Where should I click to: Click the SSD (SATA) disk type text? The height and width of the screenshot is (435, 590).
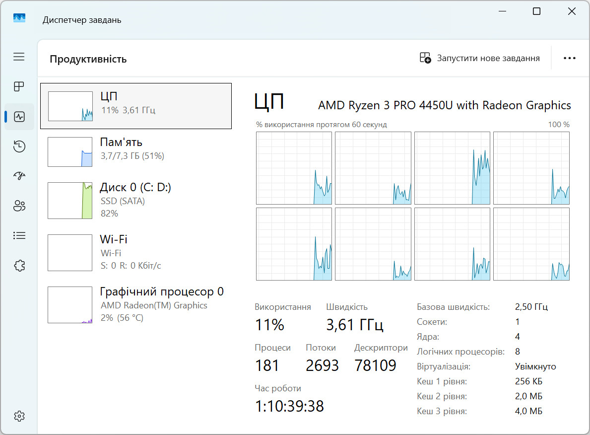[123, 201]
